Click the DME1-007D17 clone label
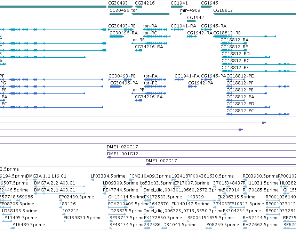Image resolution: width=296 pixels, height=230 pixels. 161,161
